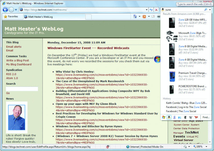The width and height of the screenshot is (214, 151).
Task: Open the recent pages dropdown arrow
Action: [x=16, y=10]
